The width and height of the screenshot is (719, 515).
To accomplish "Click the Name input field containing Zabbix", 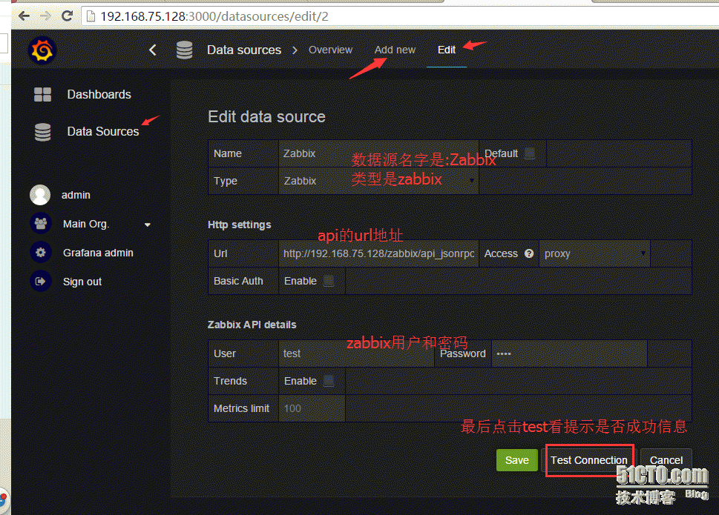I will 378,153.
